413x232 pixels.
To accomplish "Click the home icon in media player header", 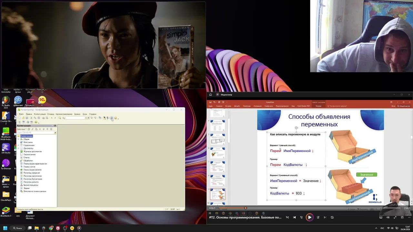I will tap(210, 94).
